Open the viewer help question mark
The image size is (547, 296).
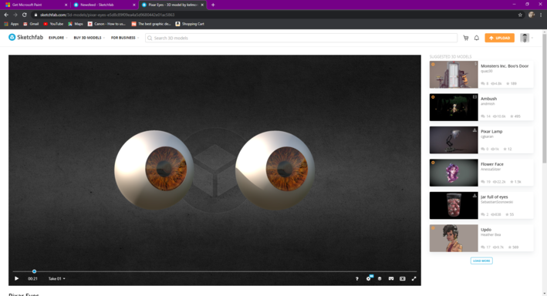pyautogui.click(x=356, y=278)
